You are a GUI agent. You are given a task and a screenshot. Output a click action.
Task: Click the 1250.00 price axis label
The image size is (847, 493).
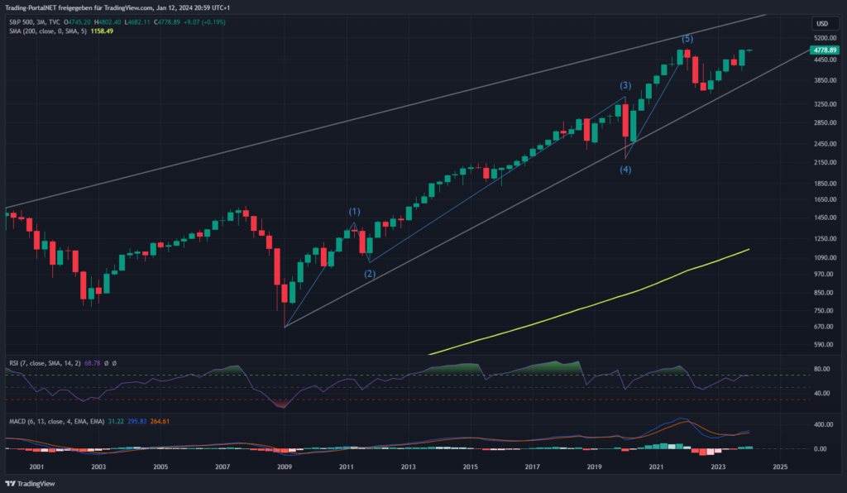click(825, 239)
